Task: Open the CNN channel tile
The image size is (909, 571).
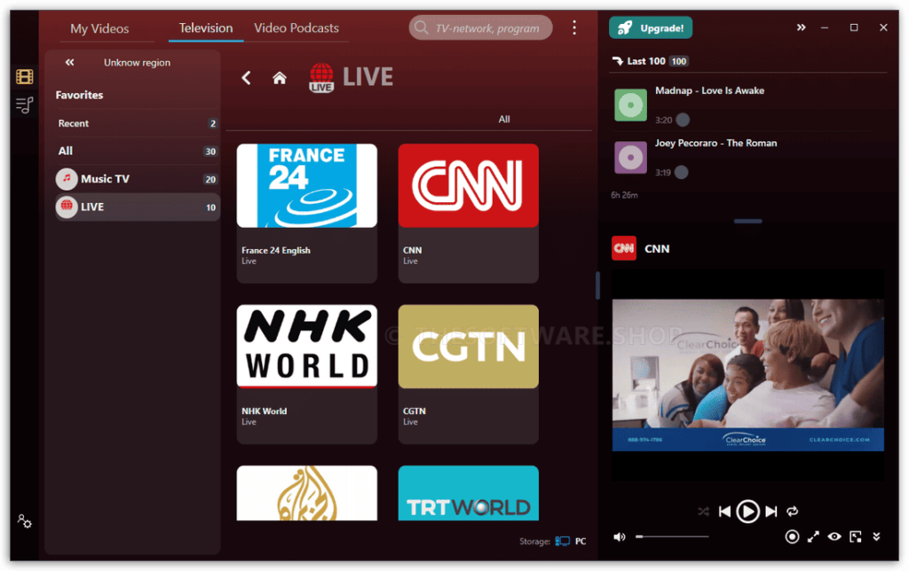Action: (469, 213)
